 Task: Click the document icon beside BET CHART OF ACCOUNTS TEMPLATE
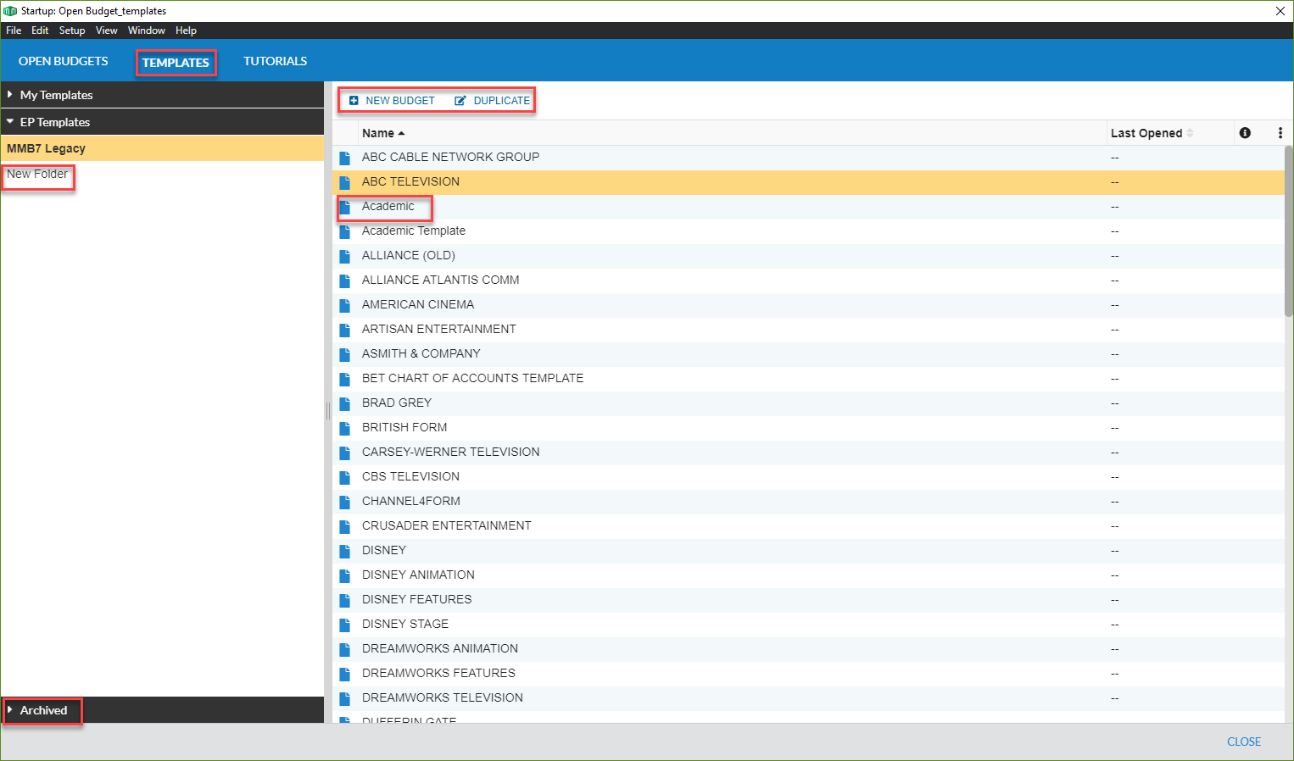point(345,379)
